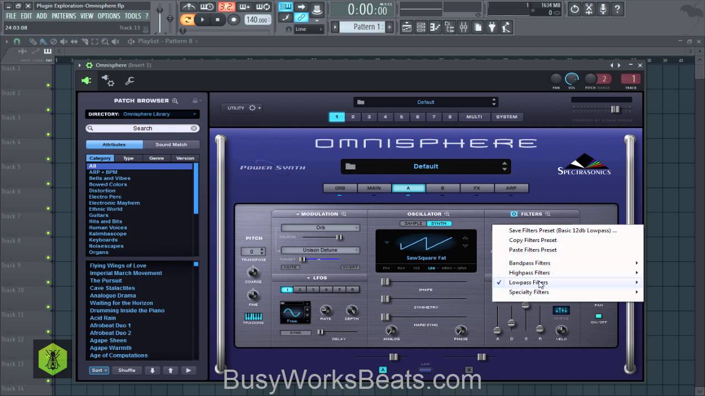Toggle the song/pattern mode button
This screenshot has height=396, width=705.
(x=188, y=19)
